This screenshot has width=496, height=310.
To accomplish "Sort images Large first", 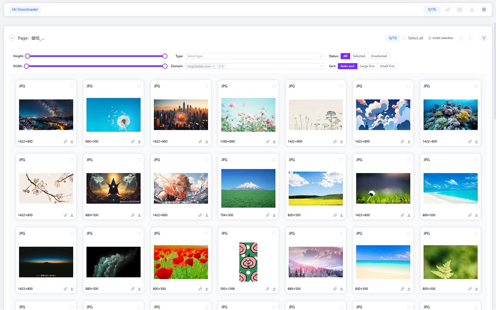I will (x=367, y=66).
